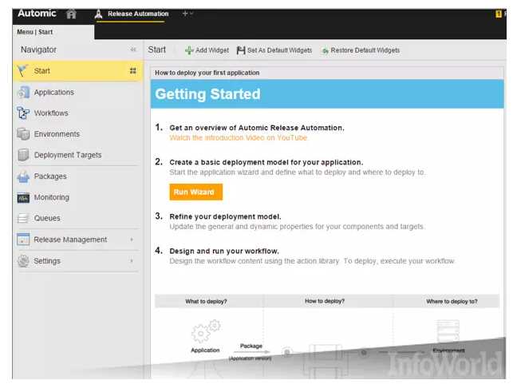Click the Automic logo

click(37, 14)
